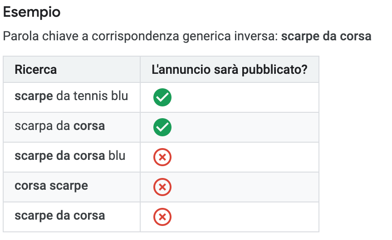Click the word scarpa in second row

(34, 126)
